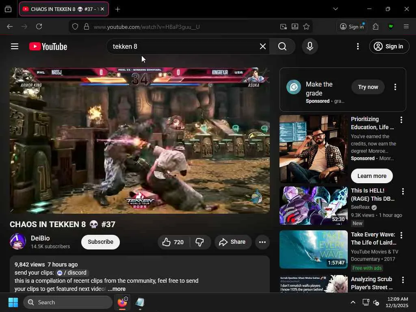Viewport: 416px width, 312px height.
Task: Open options for Analyzing Scrub video
Action: 403,280
